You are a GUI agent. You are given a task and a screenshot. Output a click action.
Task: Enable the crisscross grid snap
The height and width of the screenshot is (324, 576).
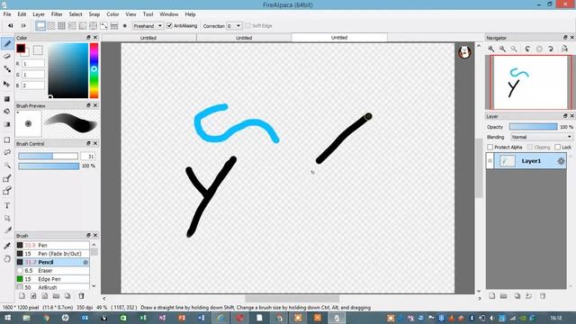click(62, 26)
